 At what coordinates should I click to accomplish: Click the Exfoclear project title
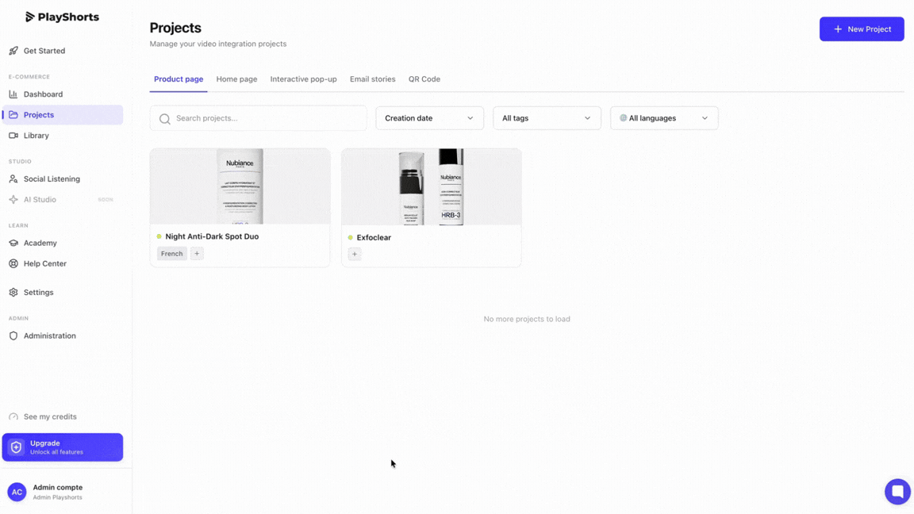(x=374, y=238)
